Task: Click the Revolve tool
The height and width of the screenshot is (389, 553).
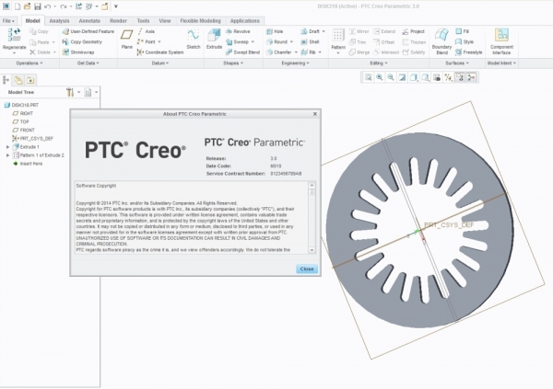Action: click(238, 31)
